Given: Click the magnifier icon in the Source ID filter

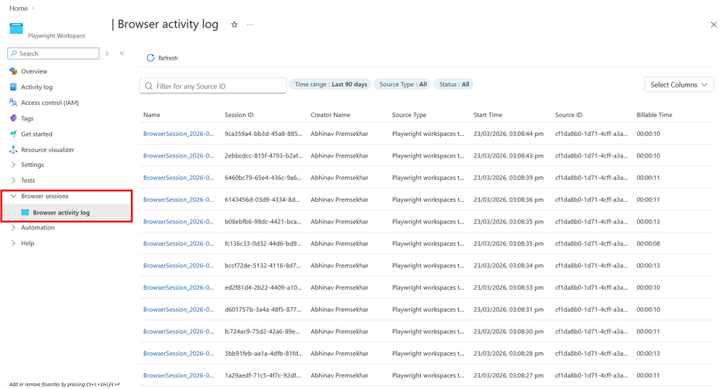Looking at the screenshot, I should [x=148, y=86].
